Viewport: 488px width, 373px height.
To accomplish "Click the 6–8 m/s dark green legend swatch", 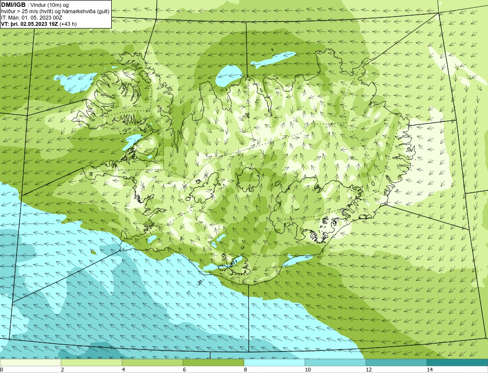I will [x=214, y=362].
